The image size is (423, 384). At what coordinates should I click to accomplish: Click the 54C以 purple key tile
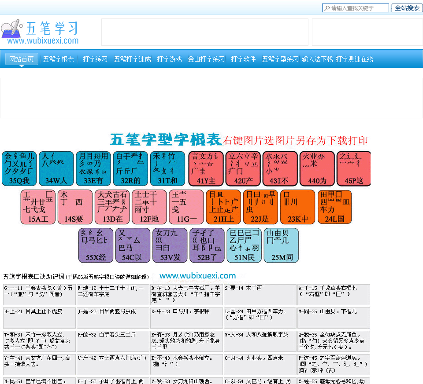coord(133,245)
